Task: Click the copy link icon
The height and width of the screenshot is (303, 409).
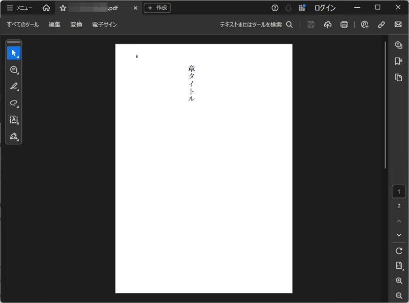Action: pyautogui.click(x=381, y=24)
